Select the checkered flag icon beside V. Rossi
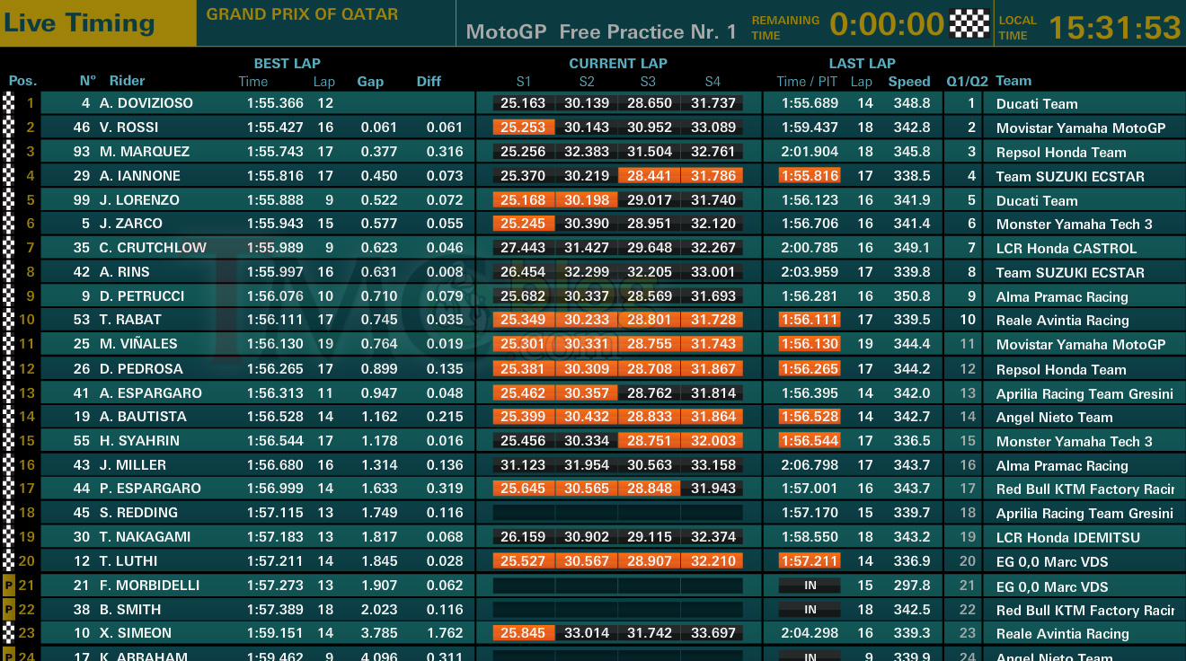Viewport: 1186px width, 661px height. (x=9, y=127)
